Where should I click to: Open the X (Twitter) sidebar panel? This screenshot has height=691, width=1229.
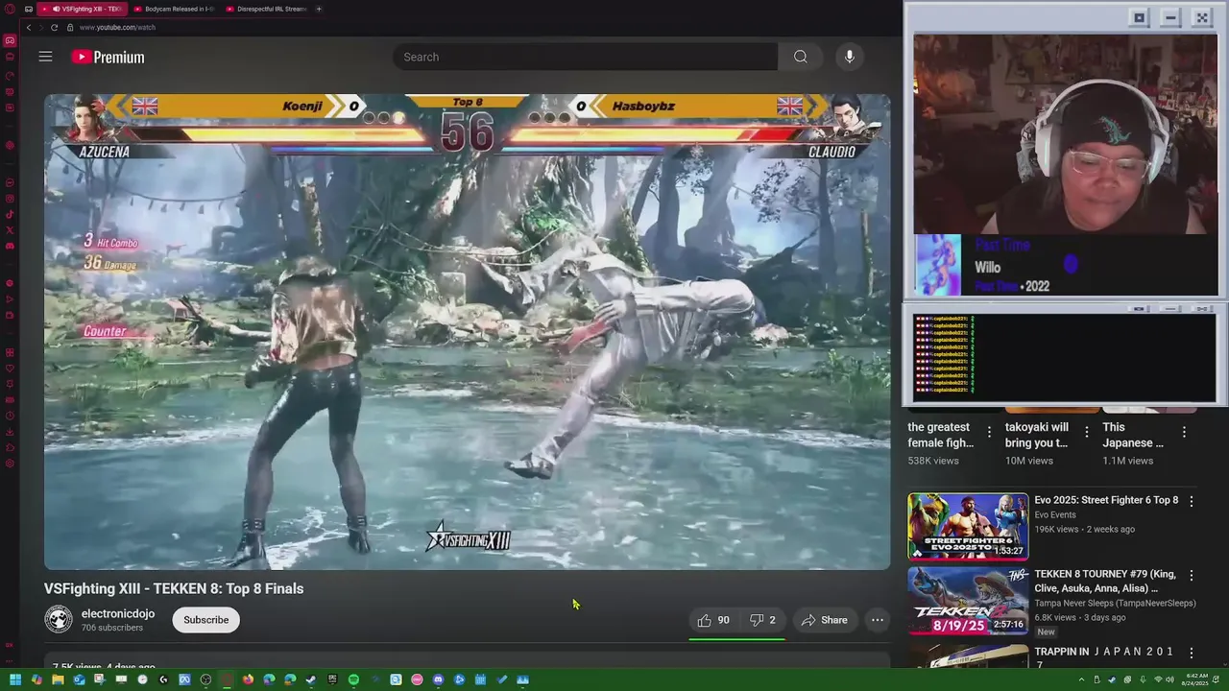point(10,230)
